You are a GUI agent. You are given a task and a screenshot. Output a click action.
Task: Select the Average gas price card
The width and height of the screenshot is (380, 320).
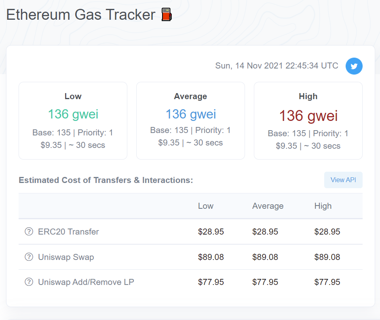[x=190, y=121]
